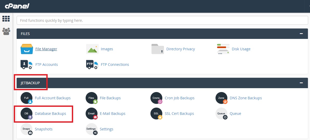
Task: Click the Directory Privacy folder icon
Action: click(x=157, y=49)
